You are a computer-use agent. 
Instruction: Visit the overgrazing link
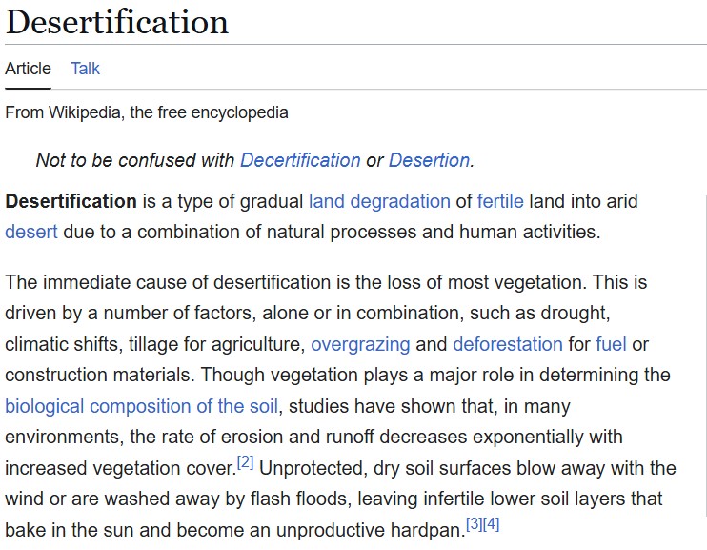coord(360,345)
